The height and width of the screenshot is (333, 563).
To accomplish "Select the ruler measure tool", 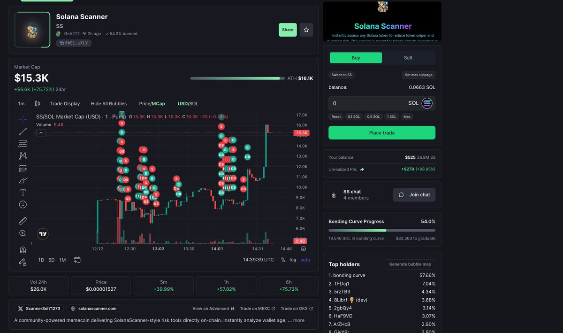I will click(23, 221).
